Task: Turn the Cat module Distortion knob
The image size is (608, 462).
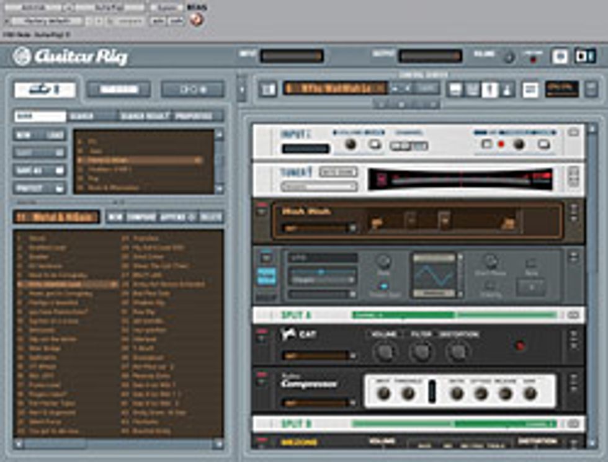Action: click(457, 352)
